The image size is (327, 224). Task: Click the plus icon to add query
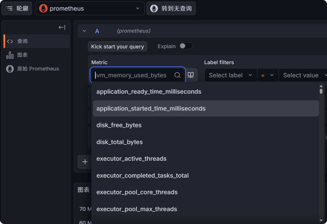(x=85, y=162)
